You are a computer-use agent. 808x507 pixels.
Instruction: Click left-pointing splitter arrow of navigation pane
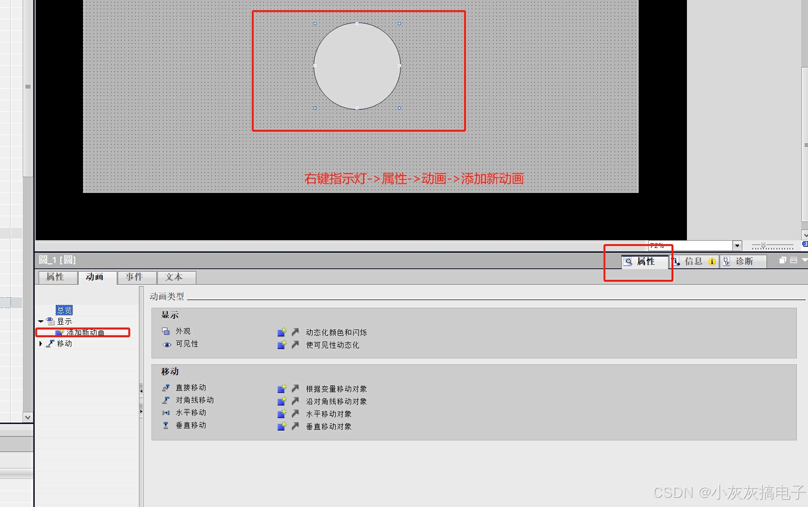pyautogui.click(x=141, y=391)
